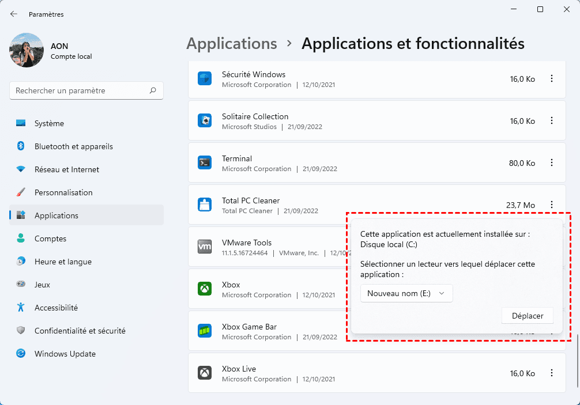The height and width of the screenshot is (405, 580).
Task: Click the Total PC Cleaner icon
Action: pos(205,205)
